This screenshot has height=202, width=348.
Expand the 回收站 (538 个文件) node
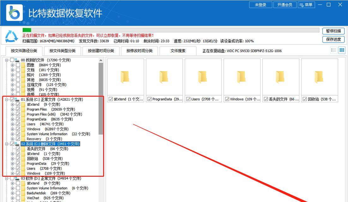pos(12,158)
